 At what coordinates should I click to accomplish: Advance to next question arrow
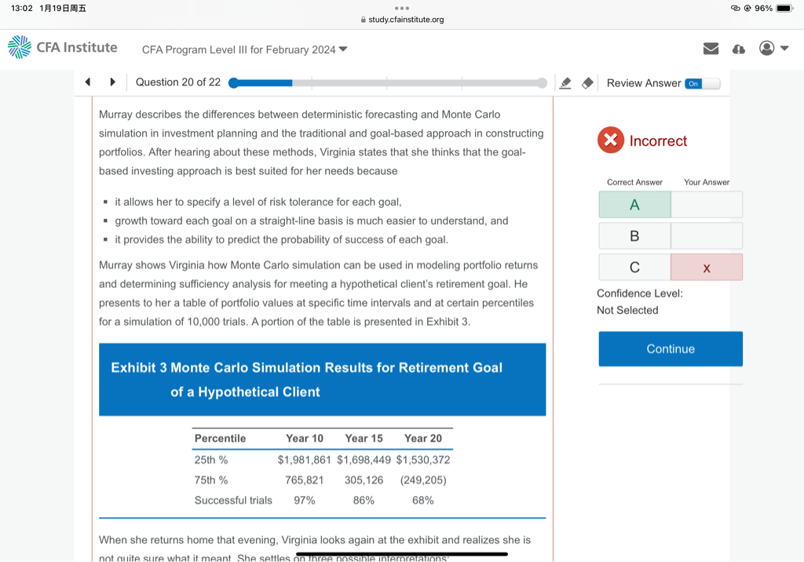point(112,82)
